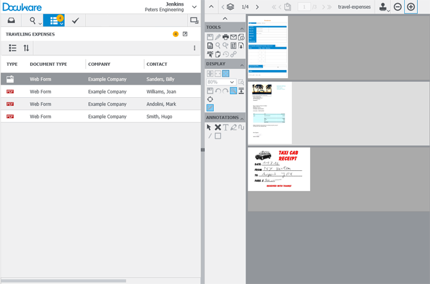Click the print icon in Tools
430x284 pixels.
225,37
